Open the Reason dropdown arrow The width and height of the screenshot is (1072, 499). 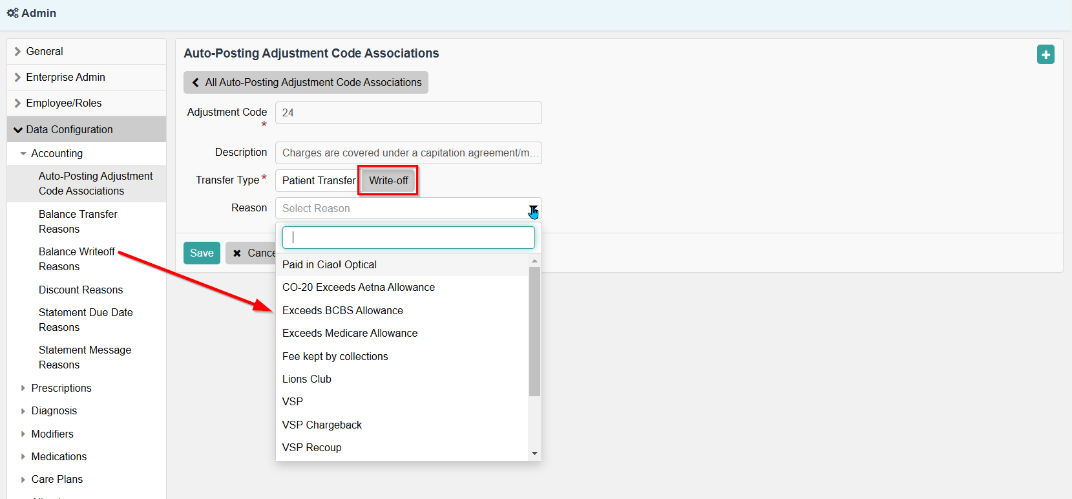532,209
